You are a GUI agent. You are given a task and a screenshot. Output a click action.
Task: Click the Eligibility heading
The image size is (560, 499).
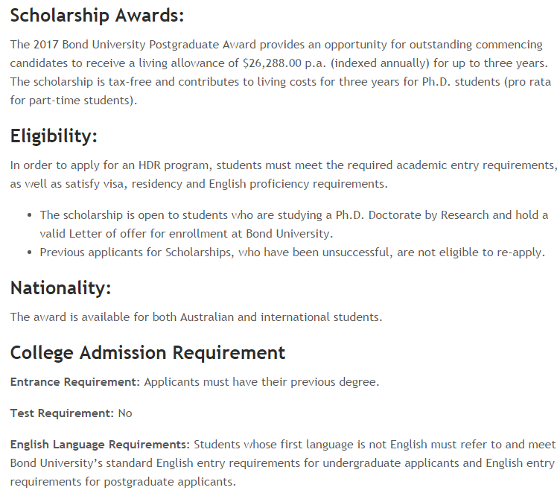pos(54,136)
